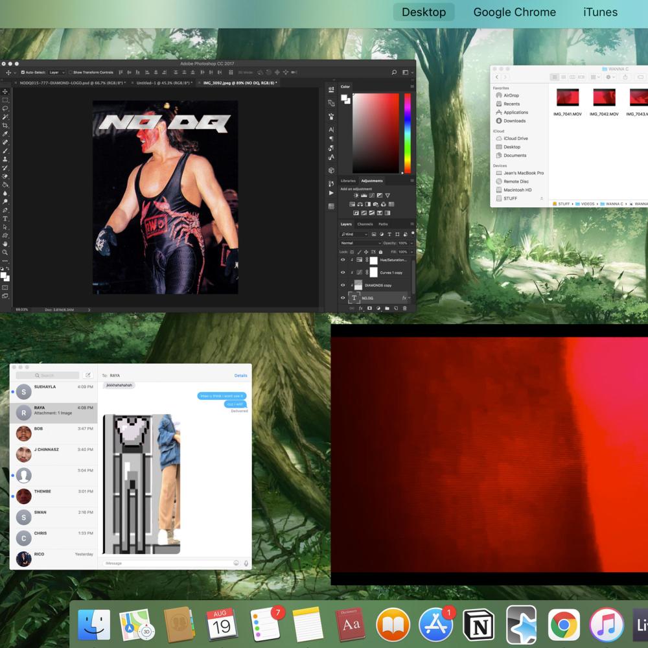
Task: Open Details in the Messages conversation
Action: (240, 375)
